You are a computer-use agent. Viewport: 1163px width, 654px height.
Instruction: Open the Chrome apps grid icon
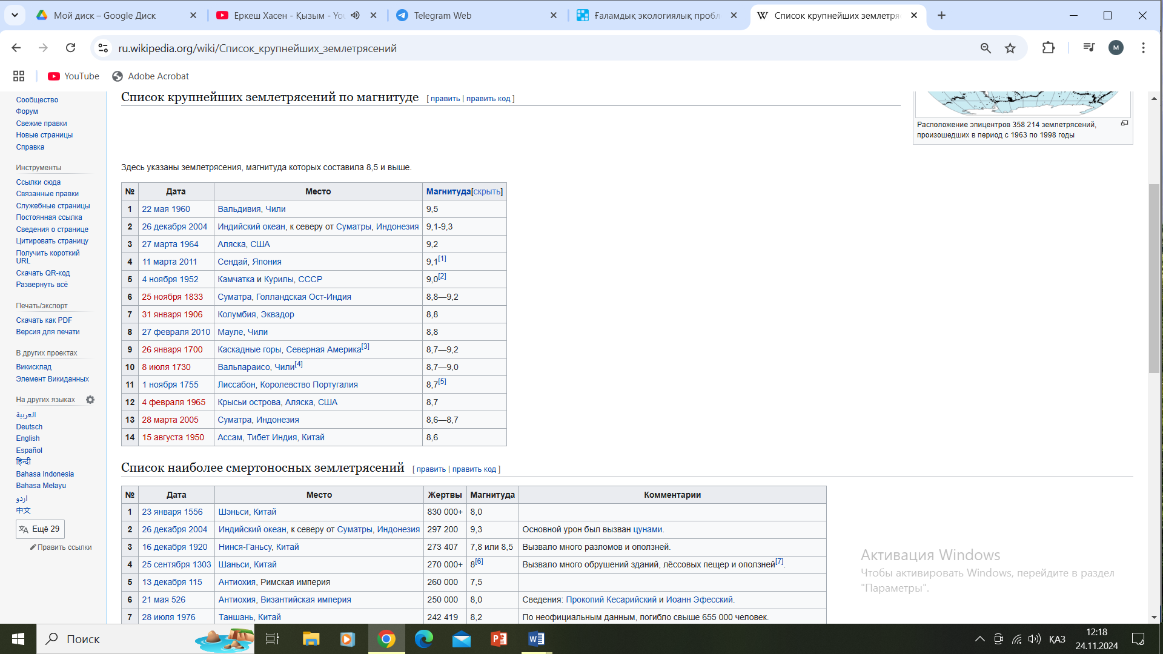tap(19, 76)
